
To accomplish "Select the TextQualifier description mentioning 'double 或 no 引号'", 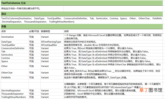I will click(113, 45).
